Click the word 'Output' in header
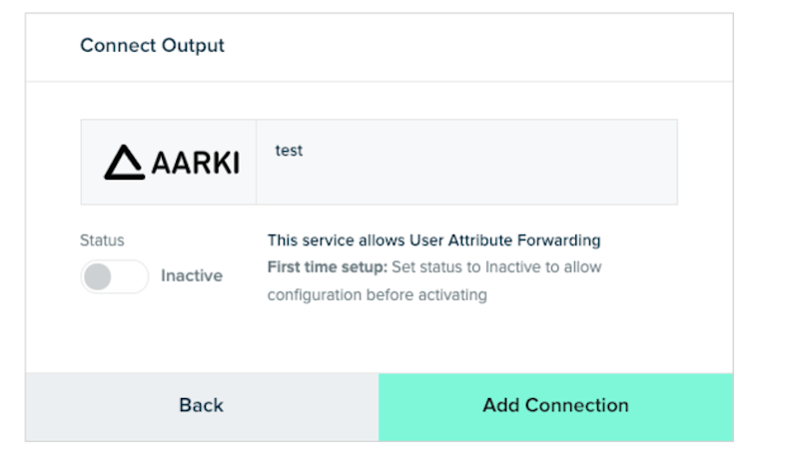Viewport: 799px width, 453px height. [x=193, y=45]
